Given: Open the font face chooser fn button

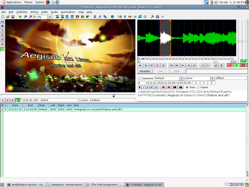Looking at the screenshot, I should pyautogui.click(x=156, y=87).
